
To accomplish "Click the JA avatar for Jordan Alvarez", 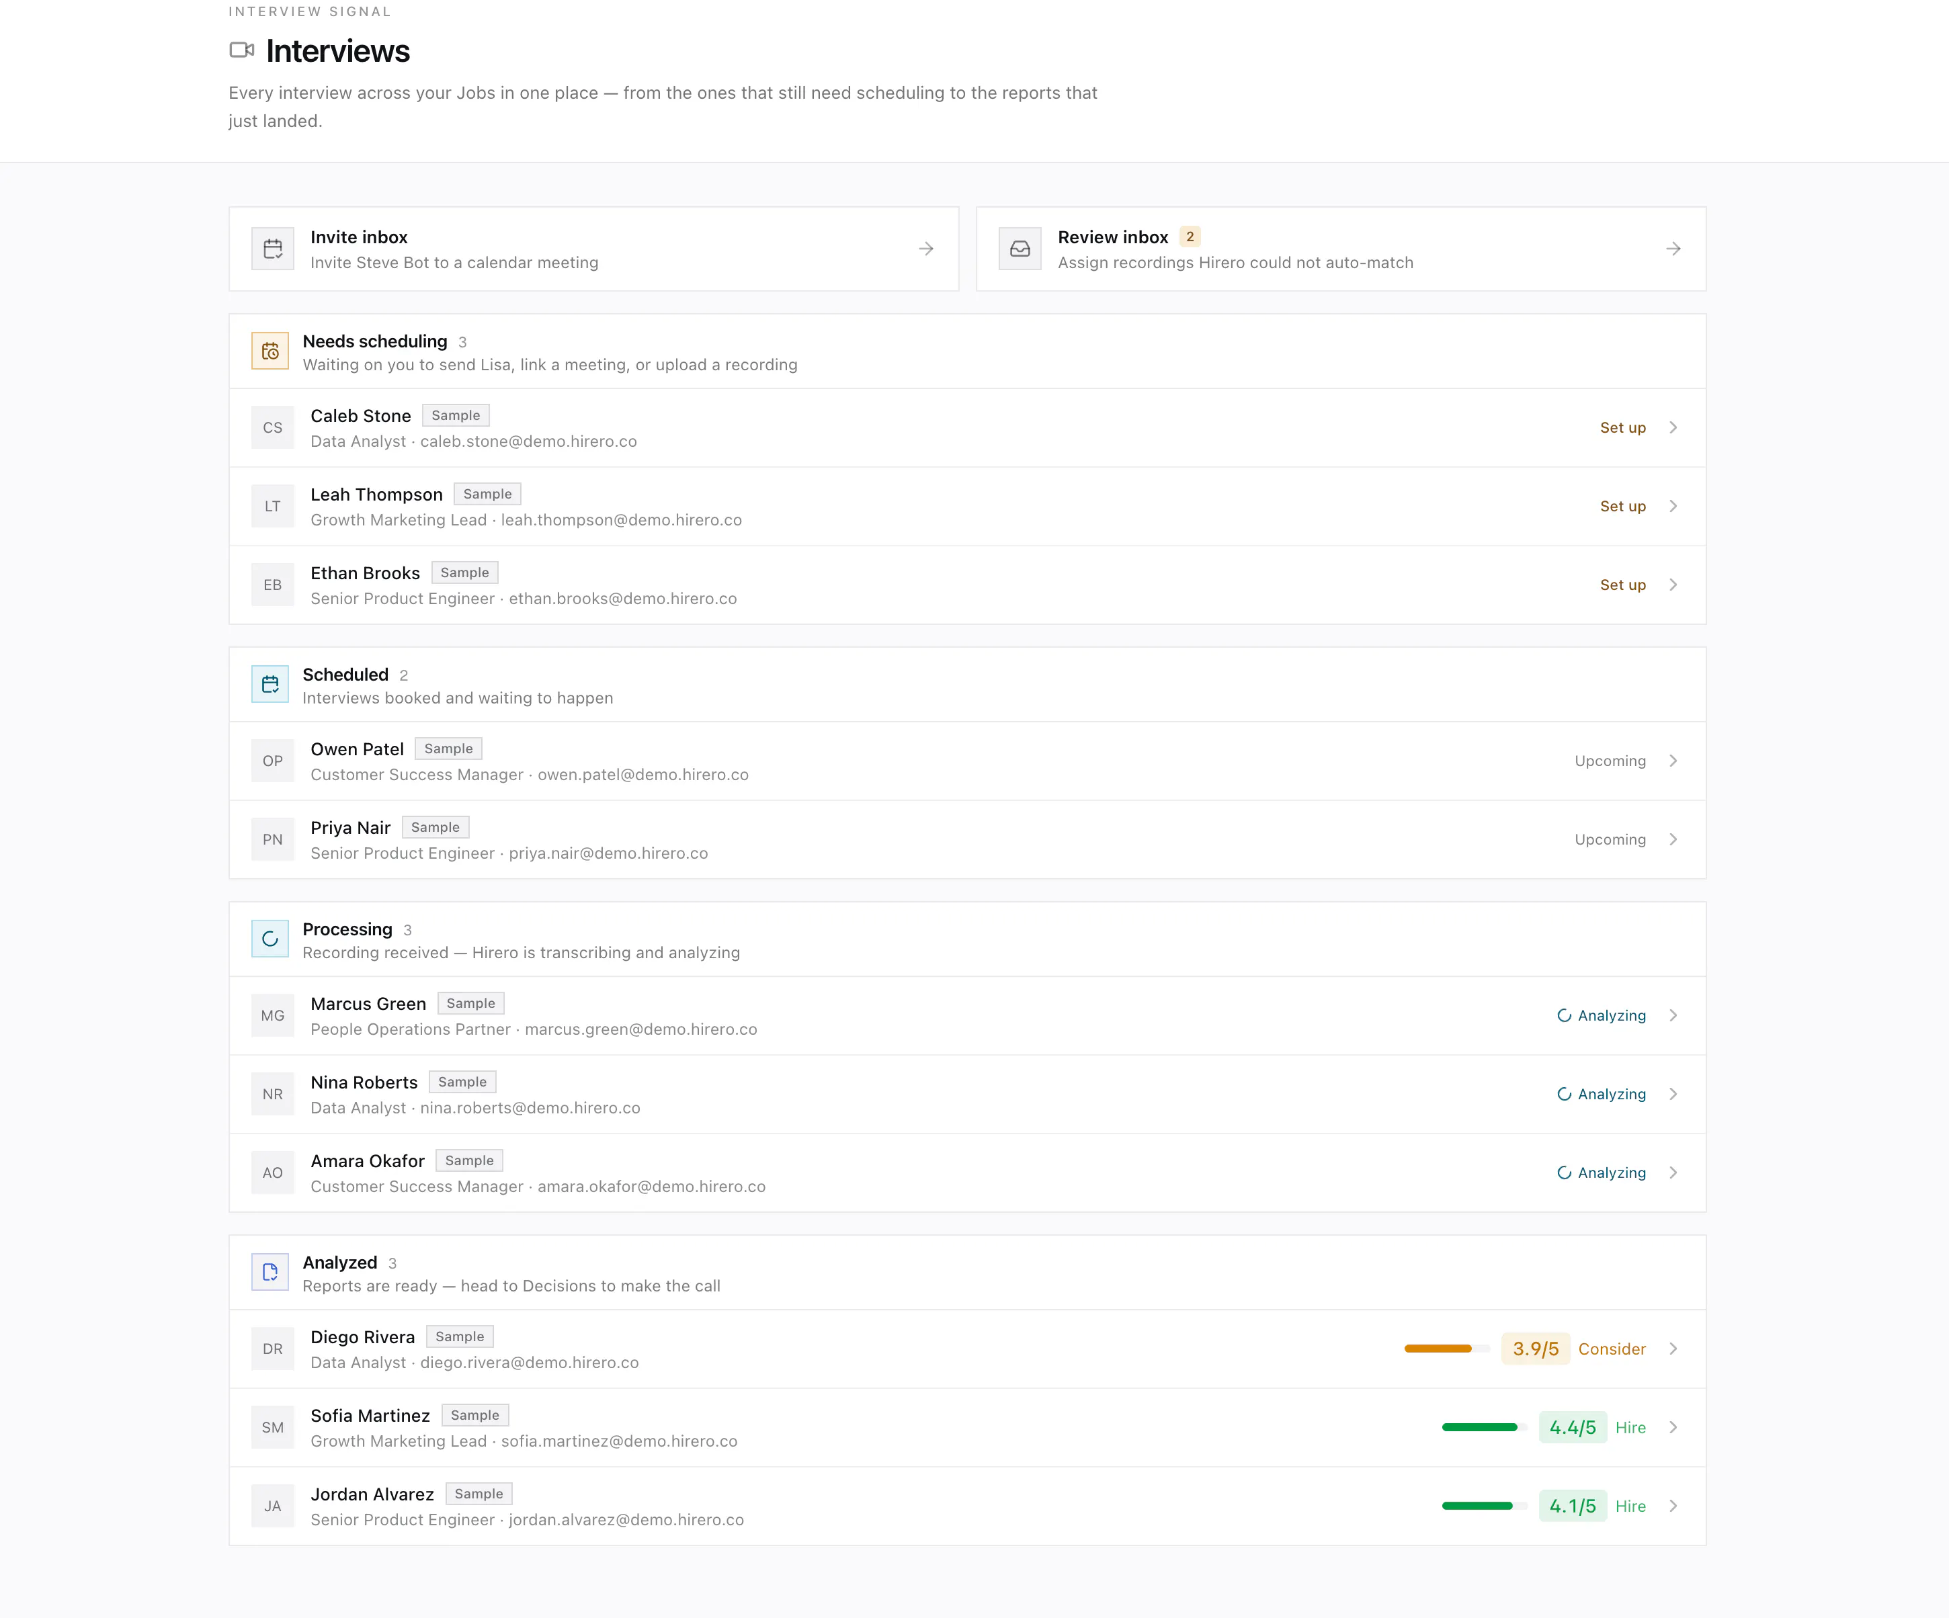I will (273, 1506).
